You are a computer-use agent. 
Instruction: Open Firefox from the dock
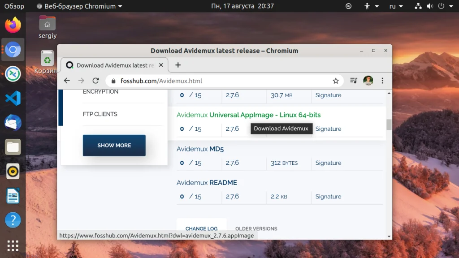pos(13,25)
